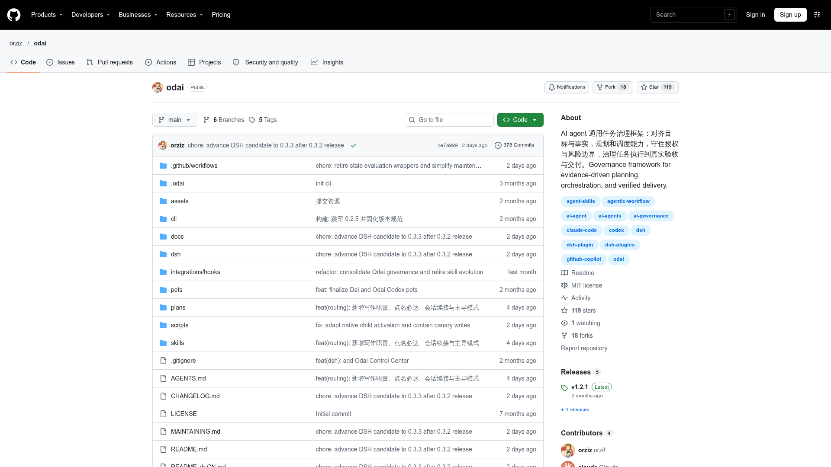Open the claude-code topic tag
This screenshot has width=831, height=467.
581,230
